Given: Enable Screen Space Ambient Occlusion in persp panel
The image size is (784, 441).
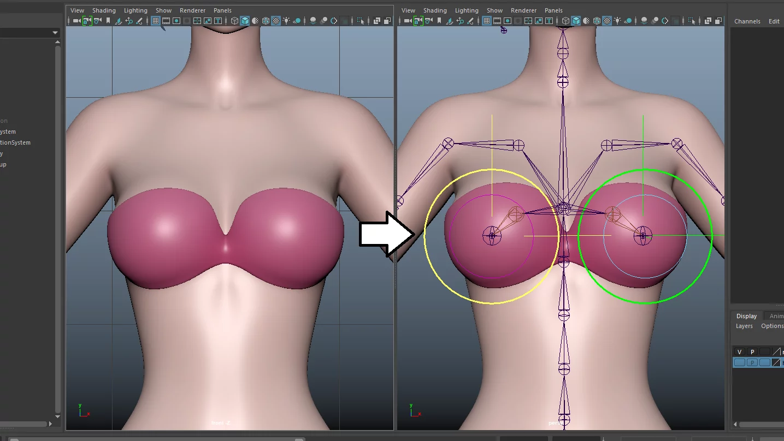Looking at the screenshot, I should pos(644,21).
